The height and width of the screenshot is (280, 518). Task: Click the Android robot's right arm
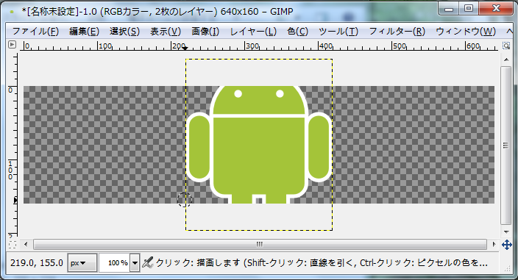click(319, 147)
